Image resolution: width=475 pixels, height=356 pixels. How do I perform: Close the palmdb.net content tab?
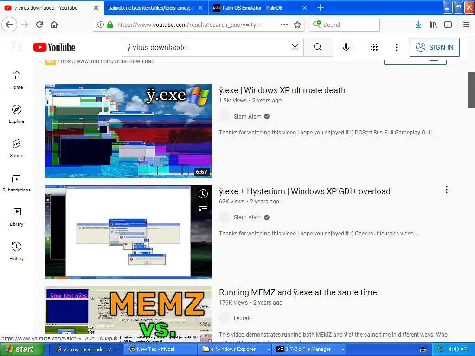click(200, 8)
